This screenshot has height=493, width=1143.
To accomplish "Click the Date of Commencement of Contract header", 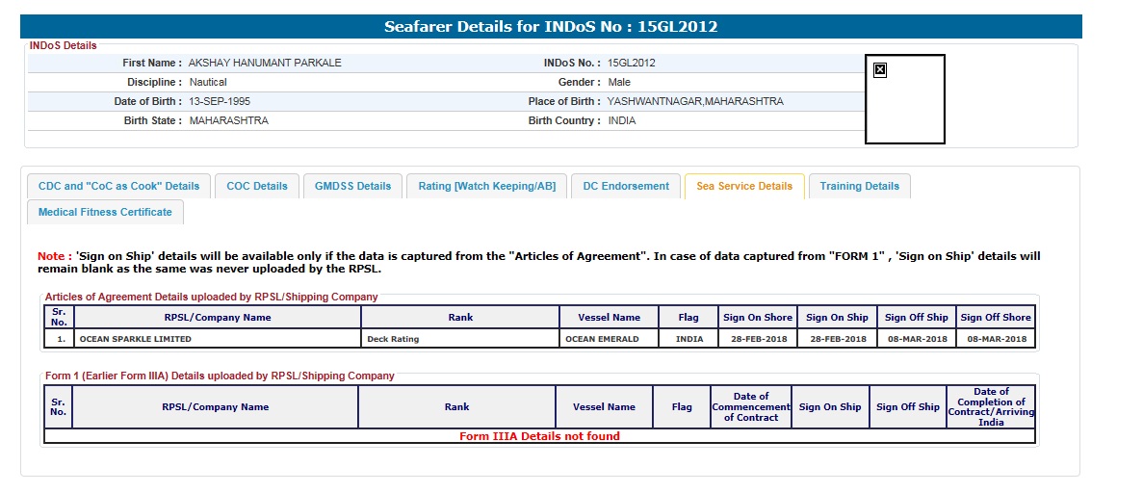I will pyautogui.click(x=750, y=406).
